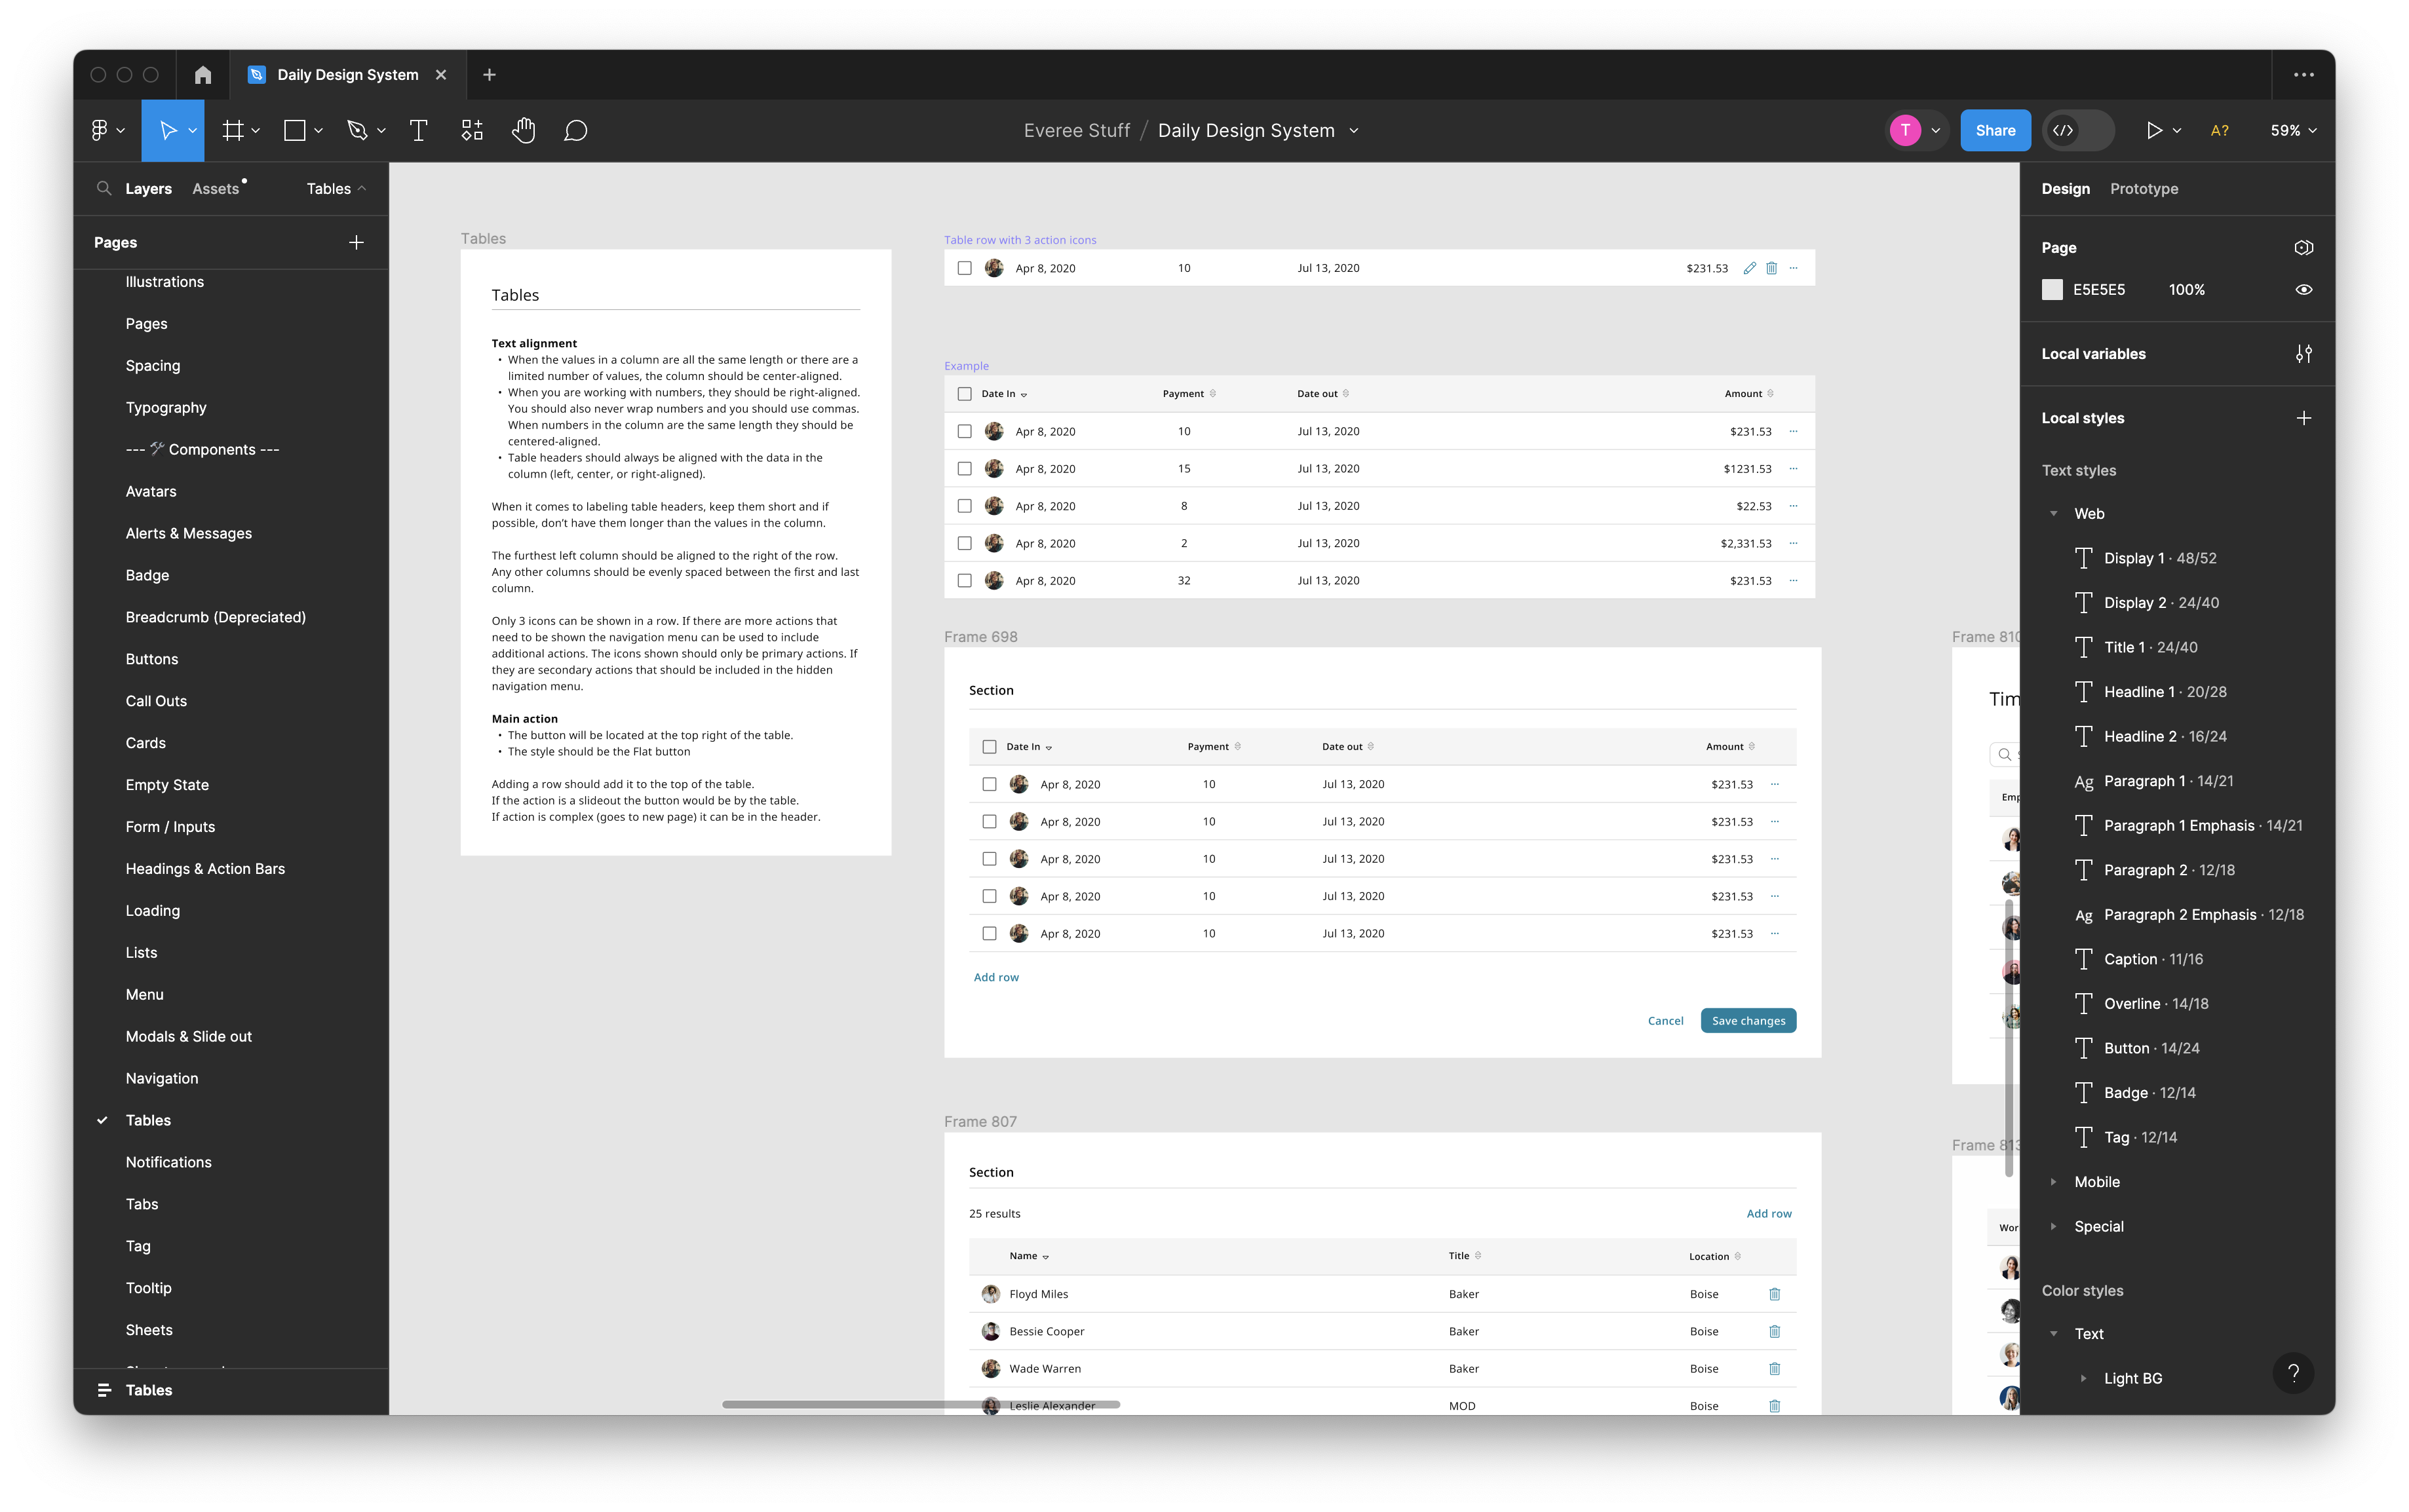Expand the Light BG color group
Image resolution: width=2409 pixels, height=1512 pixels.
coord(2084,1378)
